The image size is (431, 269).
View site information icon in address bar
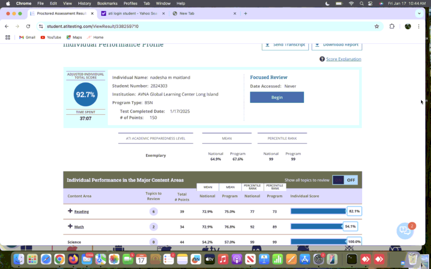click(41, 26)
